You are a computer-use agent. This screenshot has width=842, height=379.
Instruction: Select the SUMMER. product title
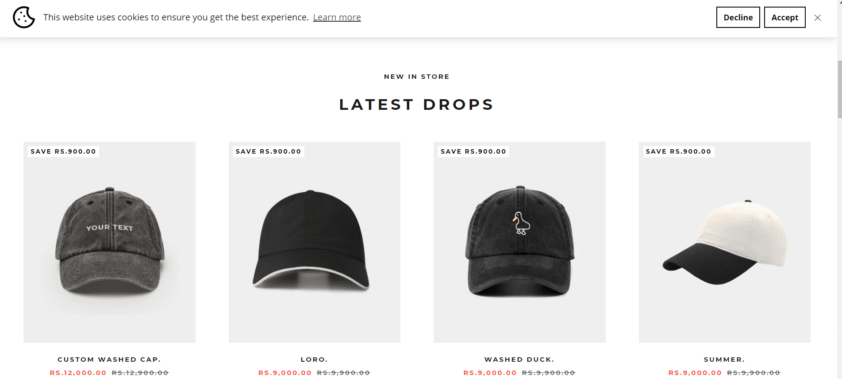click(x=724, y=360)
